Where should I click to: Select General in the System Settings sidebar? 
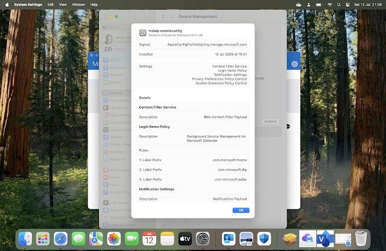(116, 93)
